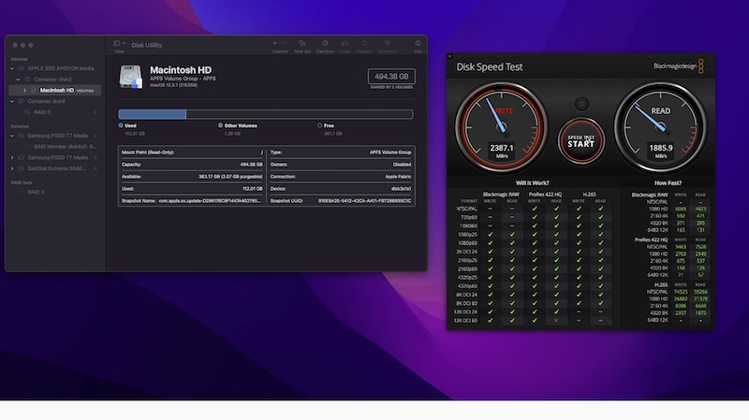Open the Info toolbar icon in Disk Utility
749x420 pixels.
[418, 43]
